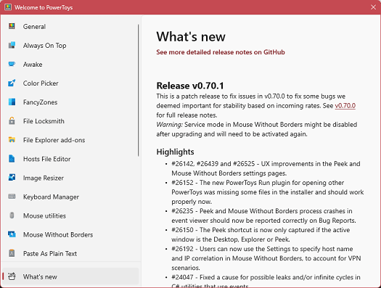The image size is (381, 288).
Task: Select the Image Resizer icon
Action: (x=12, y=178)
